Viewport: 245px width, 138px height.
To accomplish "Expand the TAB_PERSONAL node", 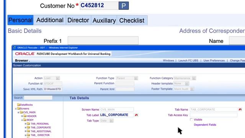I will coord(26,123).
